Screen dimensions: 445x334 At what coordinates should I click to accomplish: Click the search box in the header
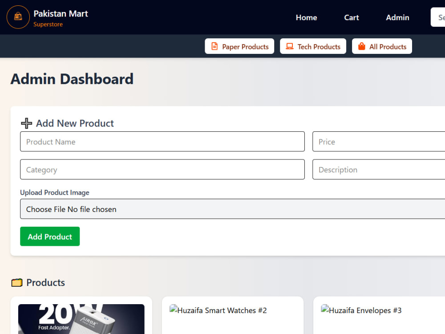click(x=438, y=17)
